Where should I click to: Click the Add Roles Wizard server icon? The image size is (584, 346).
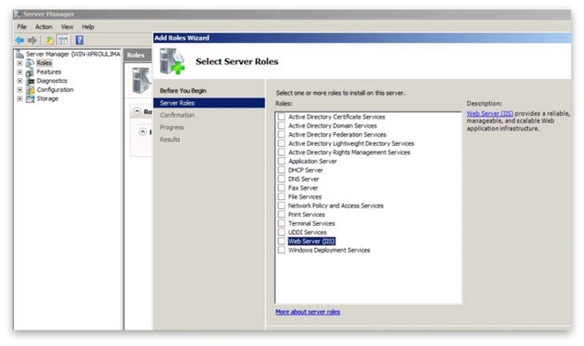[172, 62]
